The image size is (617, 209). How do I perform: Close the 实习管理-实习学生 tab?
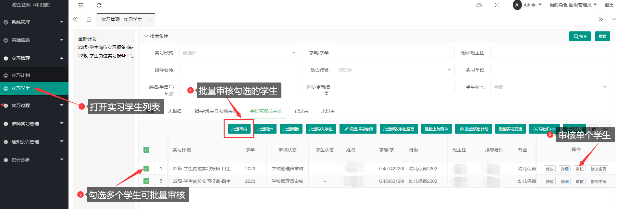(x=150, y=19)
